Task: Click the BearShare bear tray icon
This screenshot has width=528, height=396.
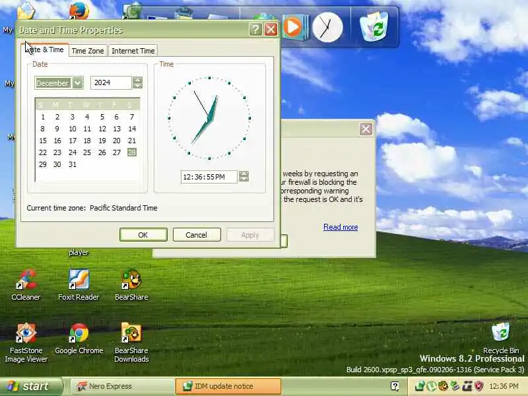Action: (x=443, y=386)
